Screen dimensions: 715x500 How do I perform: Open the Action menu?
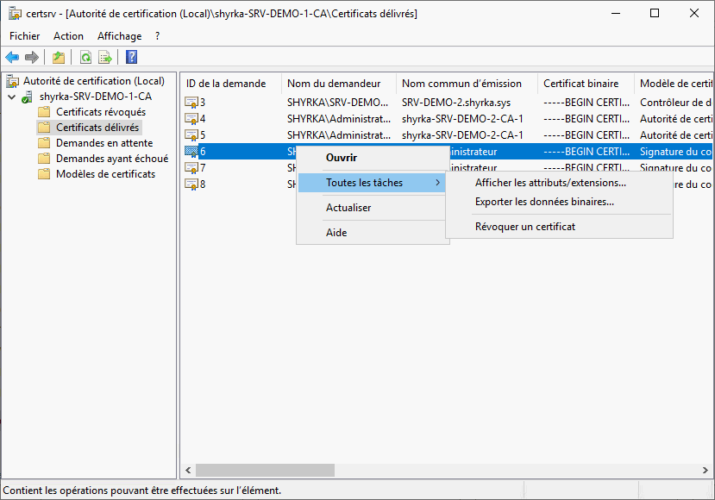coord(68,36)
